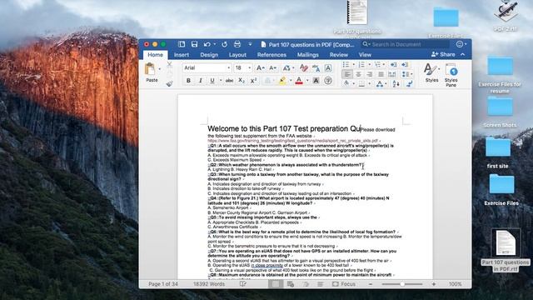The image size is (533, 300).
Task: Click the Paste clipboard icon
Action: coord(150,69)
